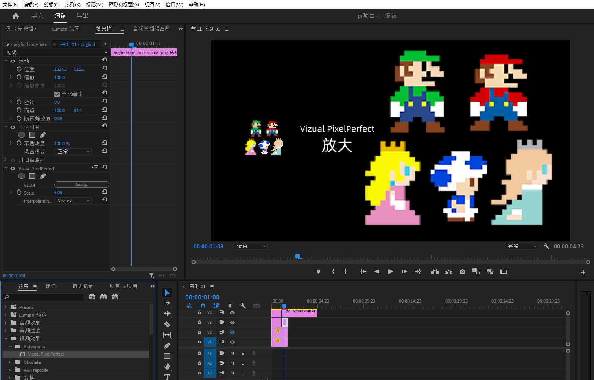Image resolution: width=594 pixels, height=380 pixels.
Task: Select the Ripple Edit tool
Action: [x=167, y=314]
